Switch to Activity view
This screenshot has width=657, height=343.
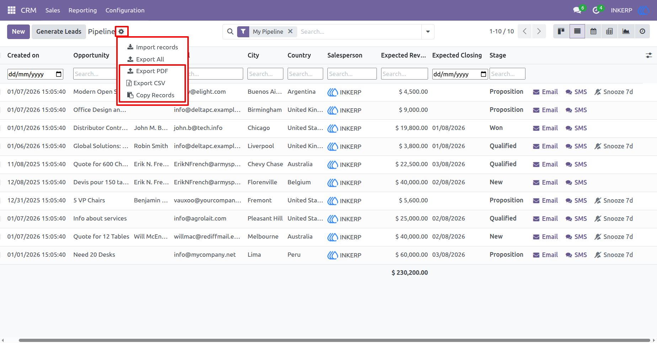pyautogui.click(x=642, y=31)
